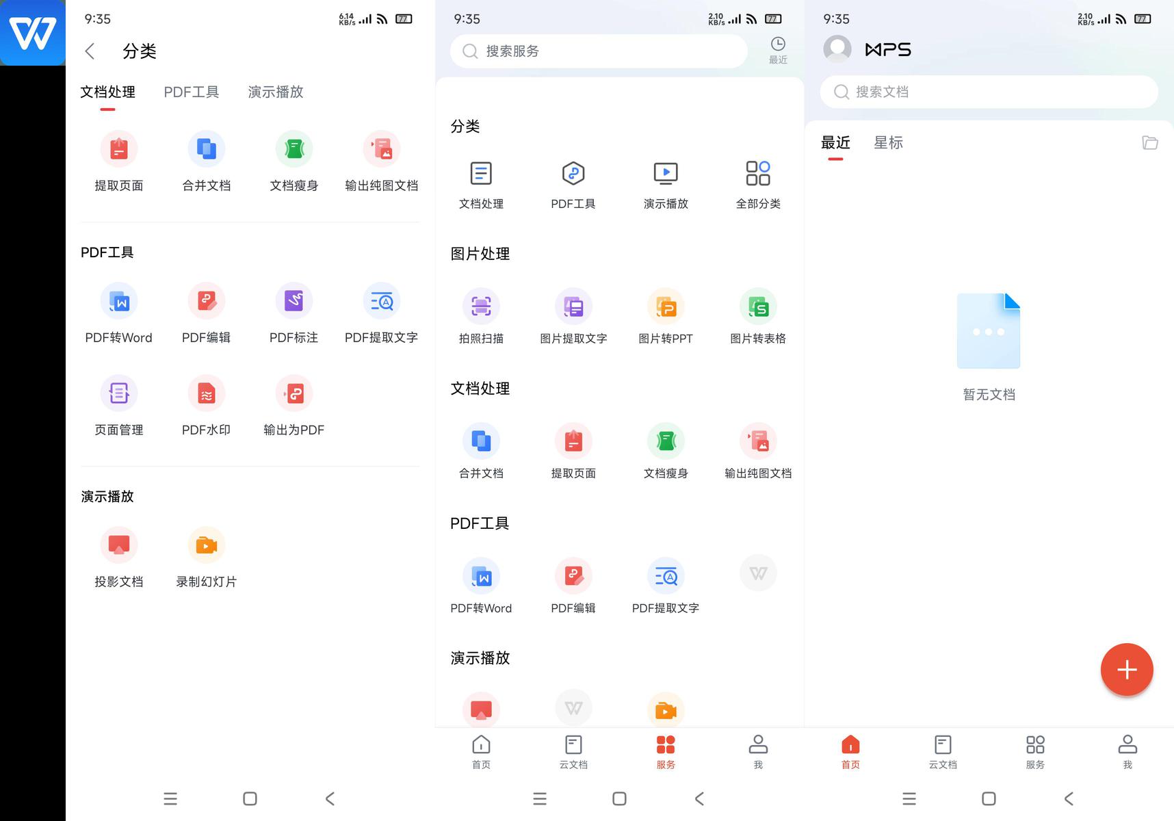Select the 星标 tab on the home screen
The height and width of the screenshot is (821, 1174).
(x=888, y=143)
